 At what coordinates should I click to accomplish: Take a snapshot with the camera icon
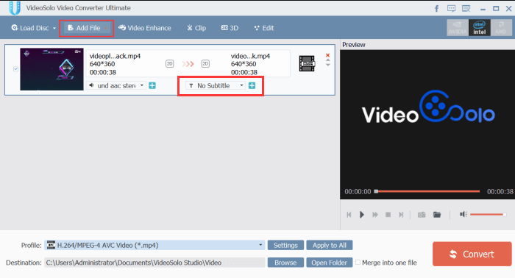422,215
